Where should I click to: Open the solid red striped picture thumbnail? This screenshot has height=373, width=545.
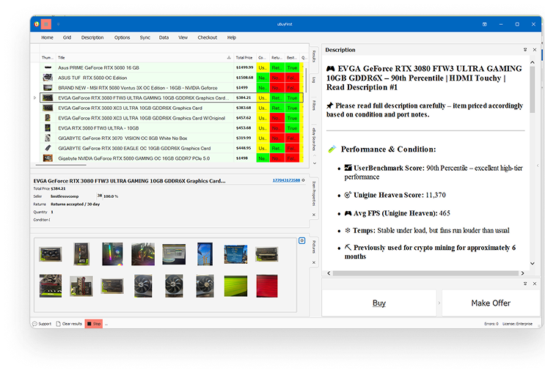click(267, 287)
